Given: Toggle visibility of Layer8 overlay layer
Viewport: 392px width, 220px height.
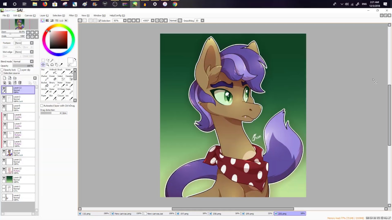Looking at the screenshot, I should coord(5,115).
